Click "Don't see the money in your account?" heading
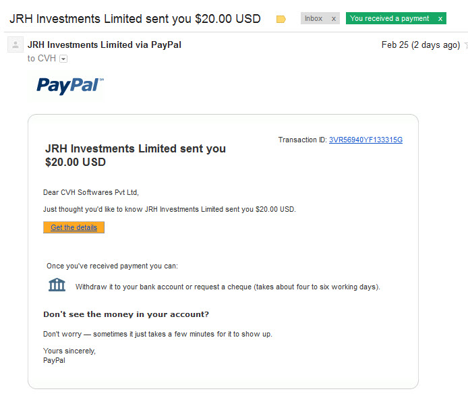 click(126, 314)
